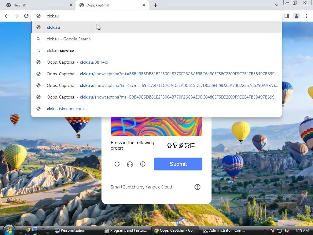This screenshot has width=313, height=235.
Task: Open a new tab with plus
Action: pyautogui.click(x=156, y=5)
